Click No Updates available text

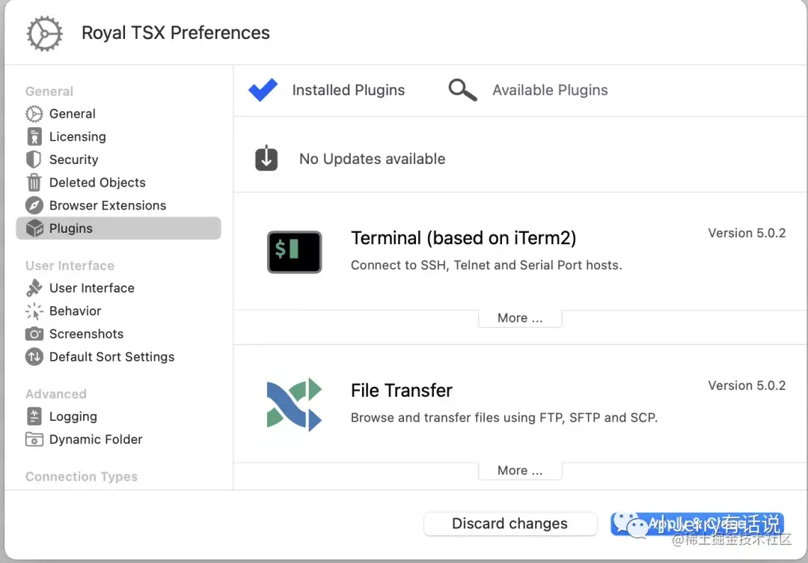tap(372, 159)
